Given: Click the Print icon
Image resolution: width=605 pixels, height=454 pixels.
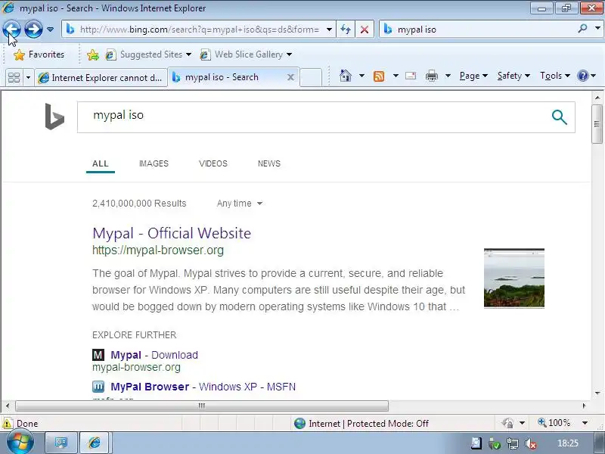Looking at the screenshot, I should pos(431,76).
